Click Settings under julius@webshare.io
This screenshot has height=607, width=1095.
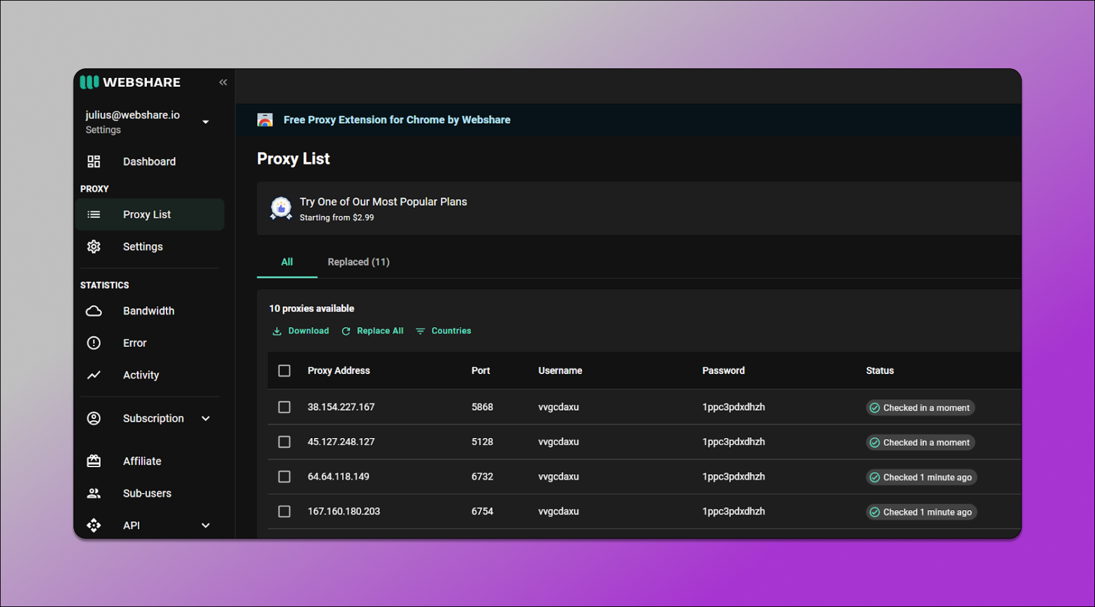[103, 130]
